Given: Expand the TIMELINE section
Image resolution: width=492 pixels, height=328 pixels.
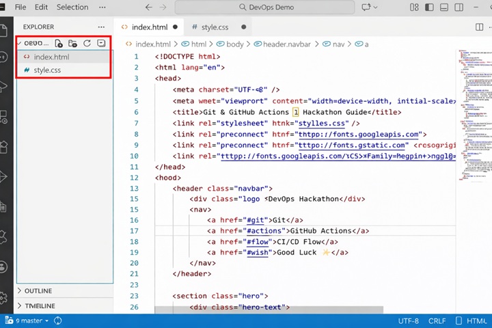Looking at the screenshot, I should click(39, 305).
